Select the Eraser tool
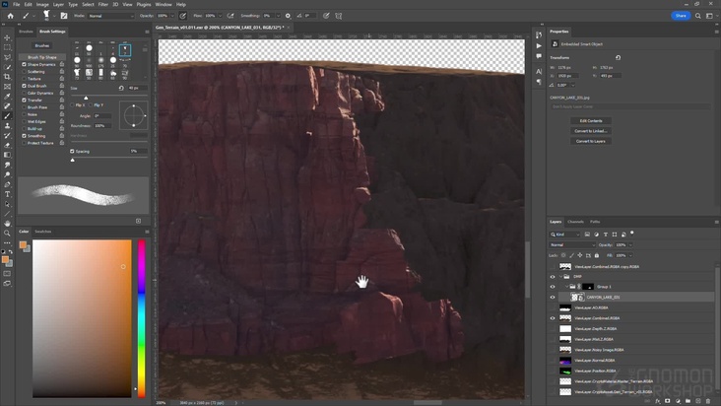The image size is (721, 406). coord(7,145)
